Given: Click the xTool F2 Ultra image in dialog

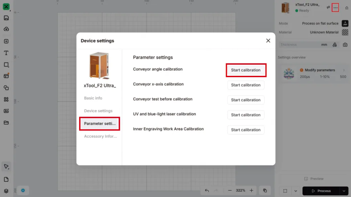Looking at the screenshot, I should (99, 65).
